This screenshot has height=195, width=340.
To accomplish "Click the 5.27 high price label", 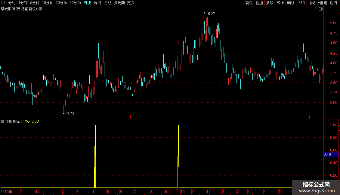I will coord(212,14).
